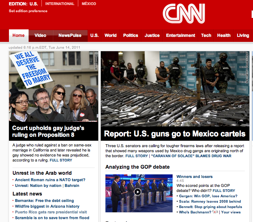Open 'Ancient Roman ruins a NATO target?'
Image resolution: width=253 pixels, height=222 pixels.
pyautogui.click(x=50, y=180)
